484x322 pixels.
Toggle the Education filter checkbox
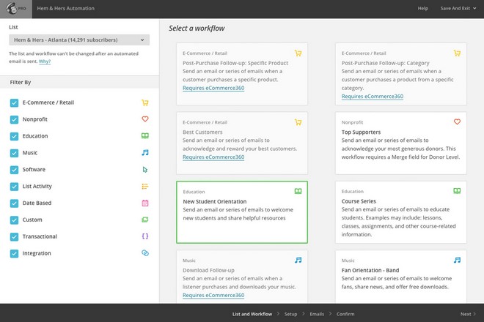point(14,136)
